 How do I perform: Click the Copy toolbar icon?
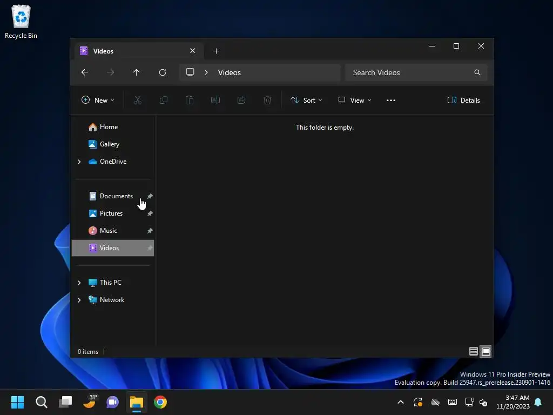point(164,100)
